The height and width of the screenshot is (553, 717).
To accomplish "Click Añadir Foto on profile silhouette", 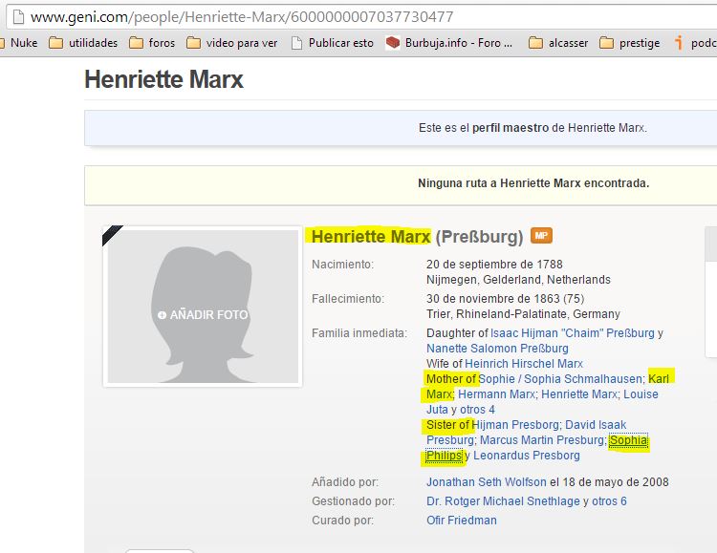I will (x=203, y=314).
